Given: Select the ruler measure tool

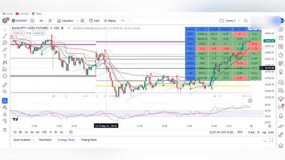Looking at the screenshot, I should click(5, 85).
